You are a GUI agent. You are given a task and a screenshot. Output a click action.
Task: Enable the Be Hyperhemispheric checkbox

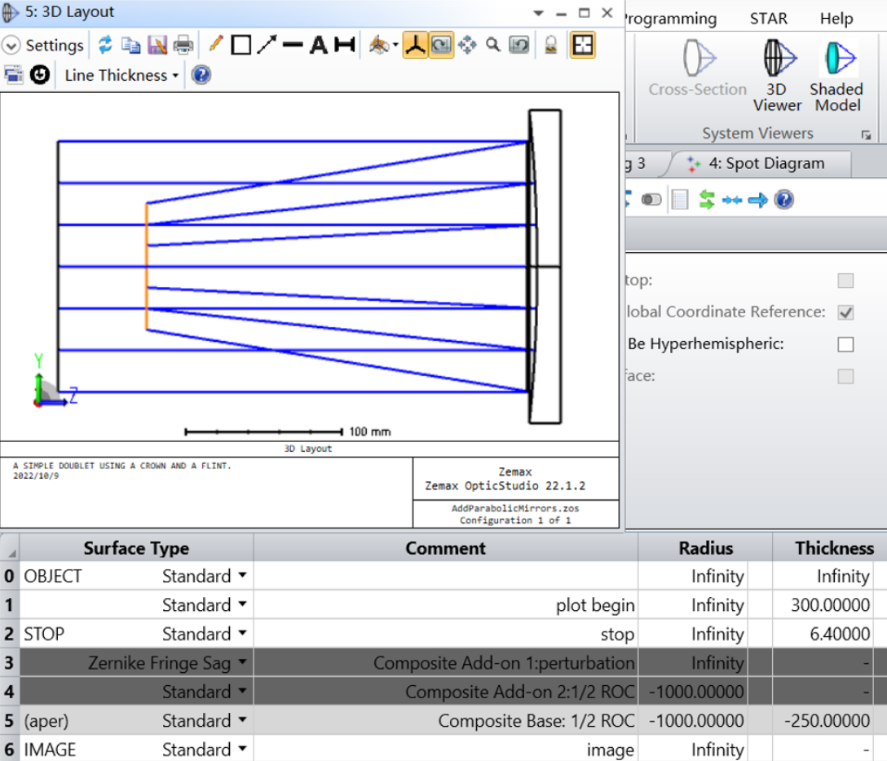[845, 344]
